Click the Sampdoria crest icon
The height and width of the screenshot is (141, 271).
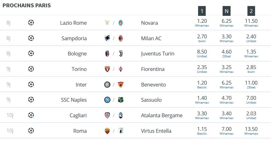point(107,38)
